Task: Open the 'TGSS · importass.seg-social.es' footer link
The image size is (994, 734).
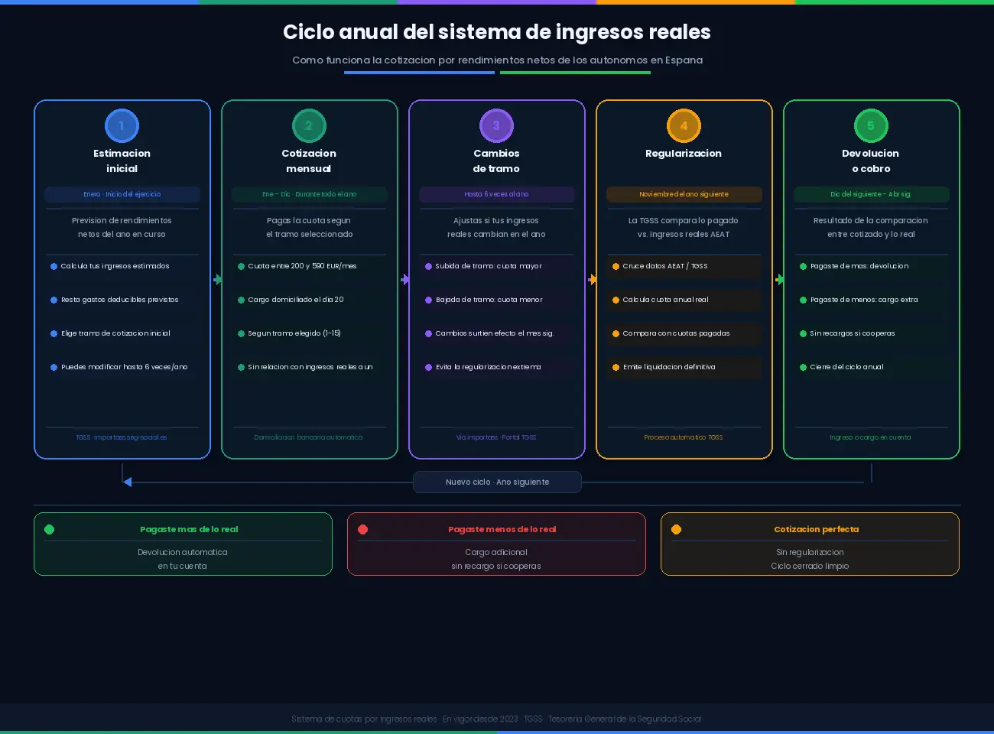Action: [122, 437]
